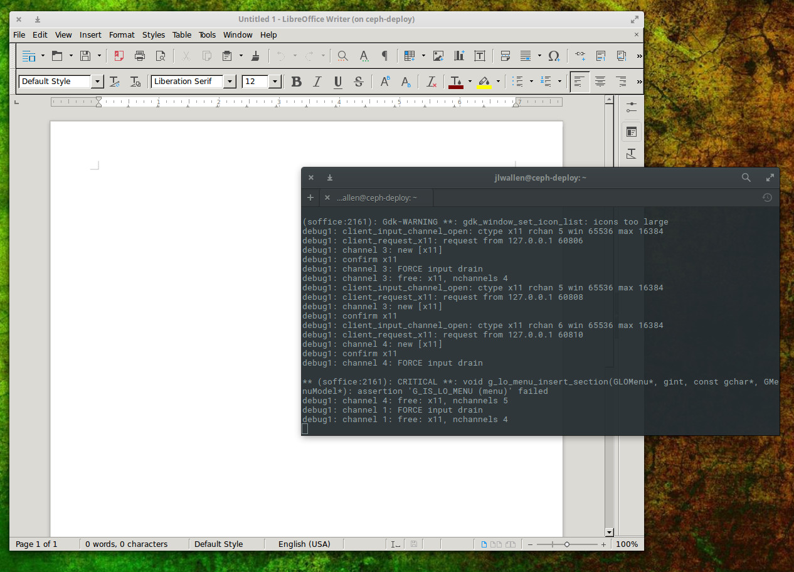Apply yellow highlighting color
The height and width of the screenshot is (572, 794).
(484, 82)
